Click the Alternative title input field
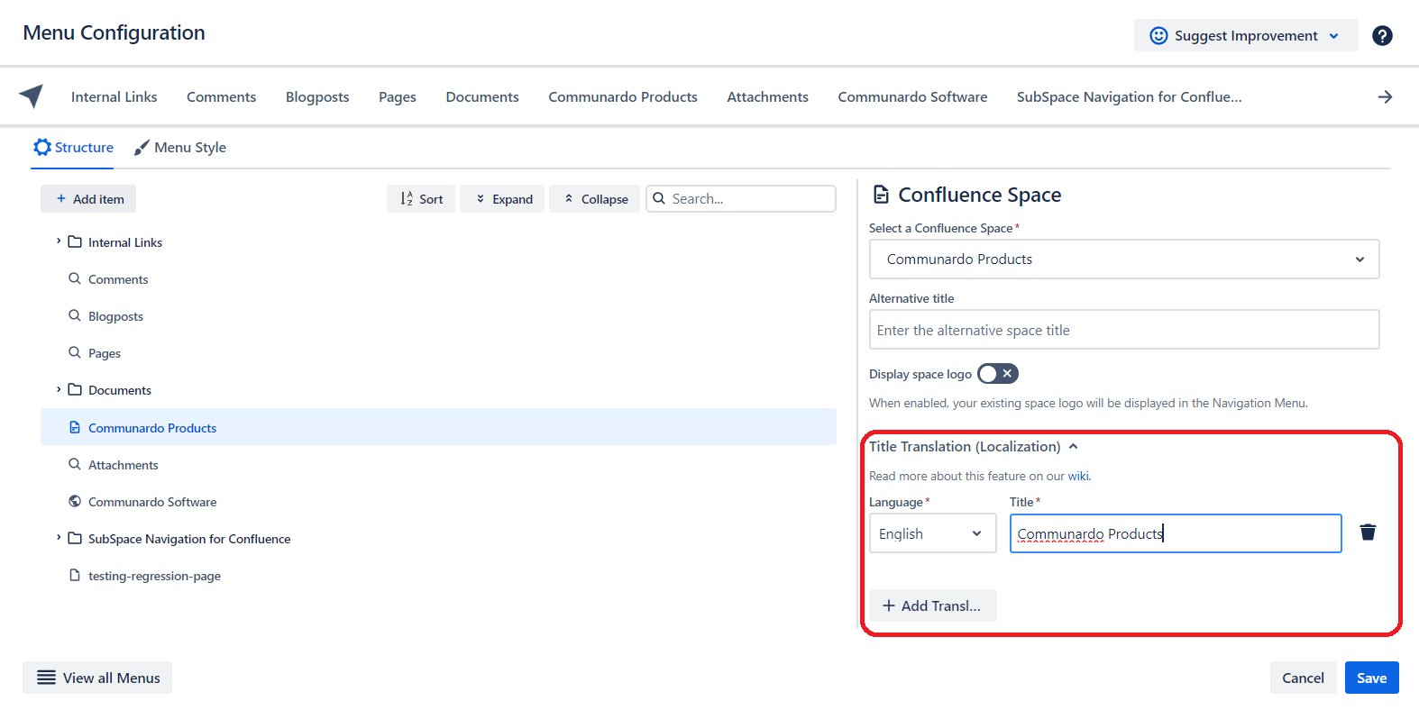Screen dimensions: 1419x710 point(1123,331)
